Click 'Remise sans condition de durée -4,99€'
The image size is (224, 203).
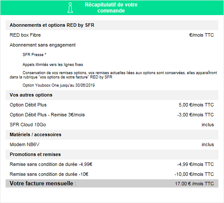point(51,164)
